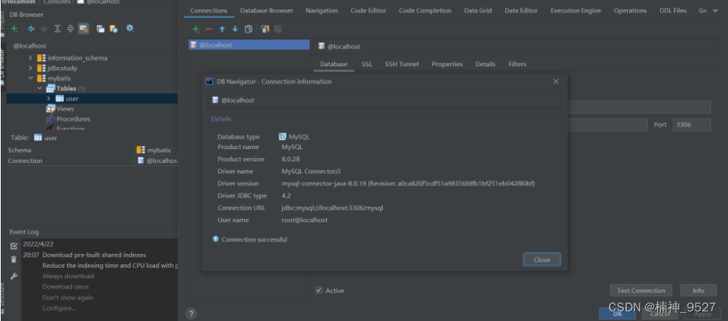Image resolution: width=728 pixels, height=321 pixels.
Task: Click the copy-connections-to-clipboard icon
Action: point(265,30)
